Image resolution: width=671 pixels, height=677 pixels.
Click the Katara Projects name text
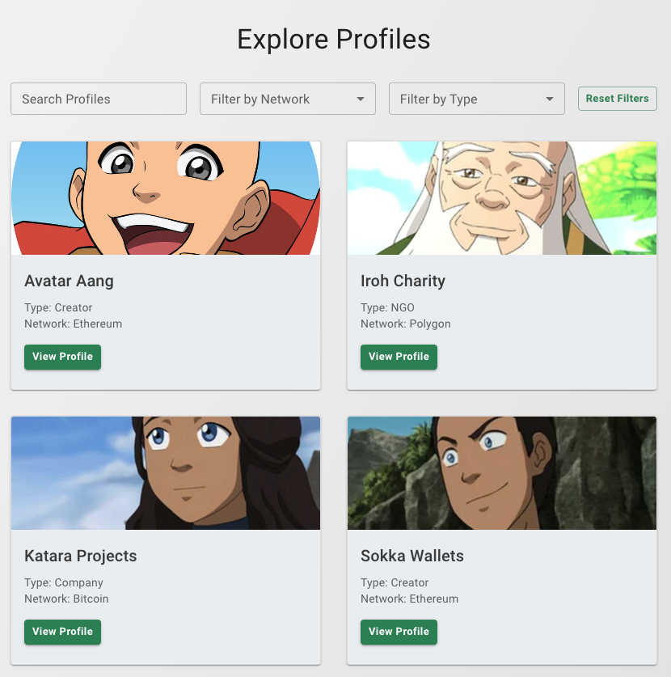point(80,556)
